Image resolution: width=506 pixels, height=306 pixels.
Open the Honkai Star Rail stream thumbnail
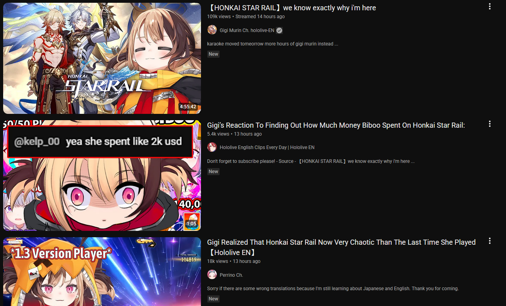click(102, 58)
